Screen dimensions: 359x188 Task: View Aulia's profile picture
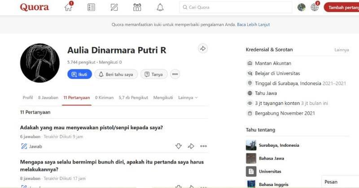click(40, 63)
